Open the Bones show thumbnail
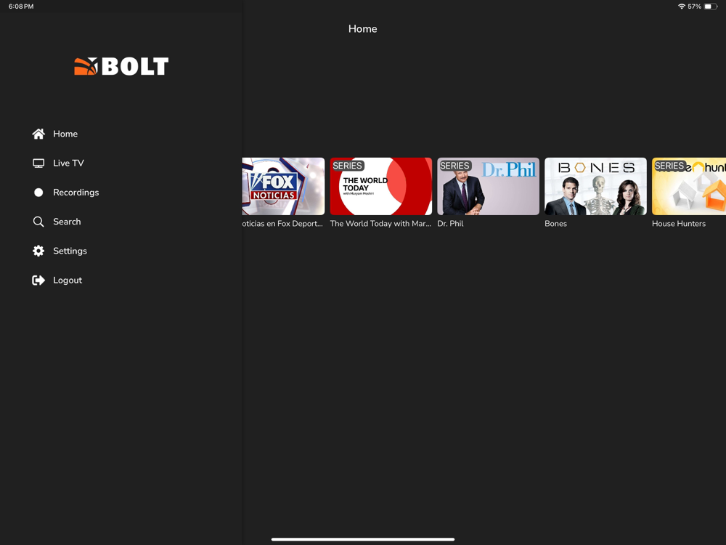 click(596, 186)
